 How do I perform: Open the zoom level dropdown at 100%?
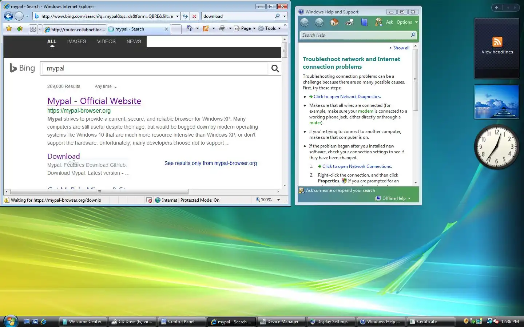(x=278, y=200)
